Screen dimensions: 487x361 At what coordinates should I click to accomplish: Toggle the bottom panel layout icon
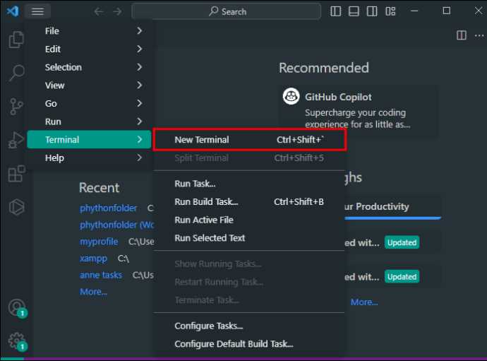tap(354, 11)
